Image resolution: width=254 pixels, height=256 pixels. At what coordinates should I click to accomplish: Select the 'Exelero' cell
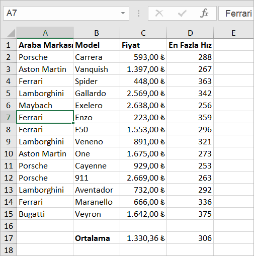coord(97,105)
